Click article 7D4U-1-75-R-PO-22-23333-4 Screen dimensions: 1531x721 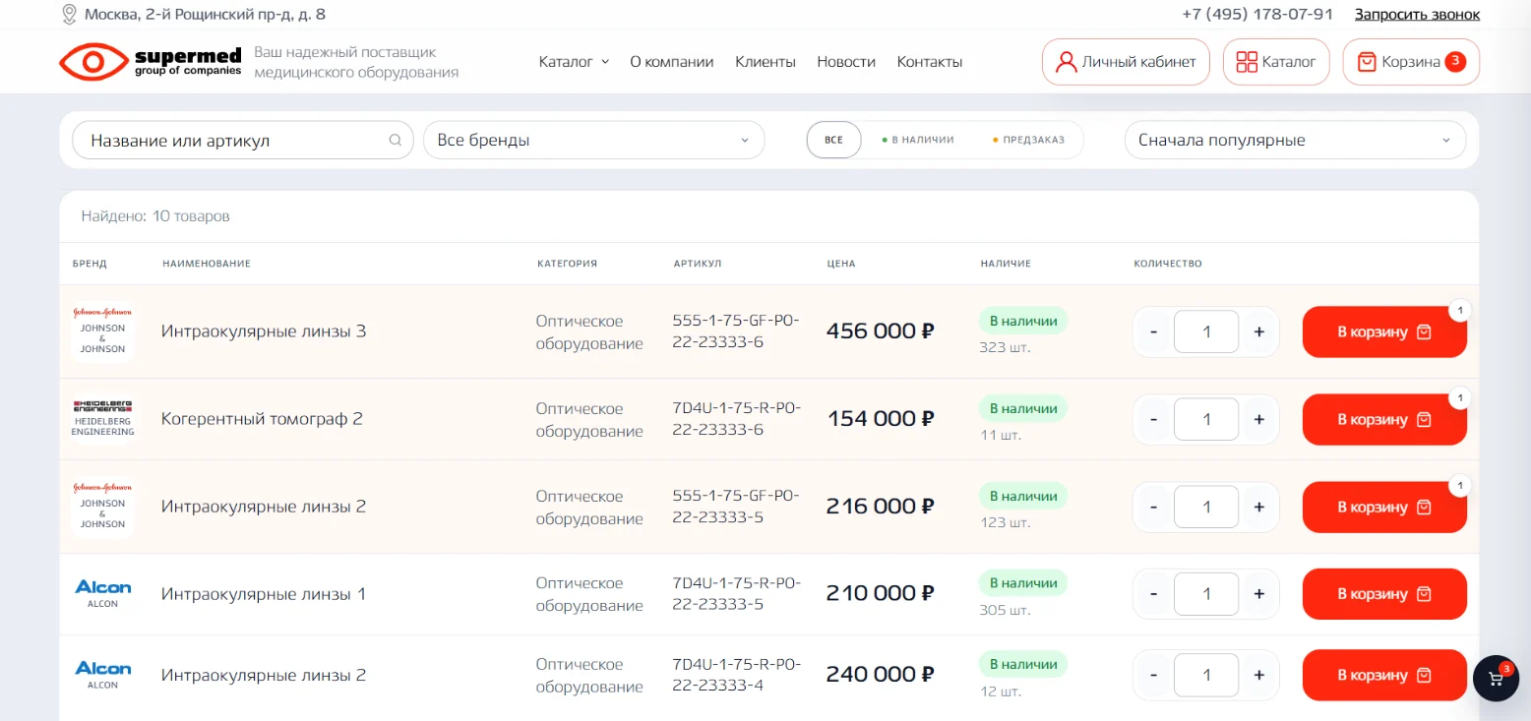(x=736, y=675)
